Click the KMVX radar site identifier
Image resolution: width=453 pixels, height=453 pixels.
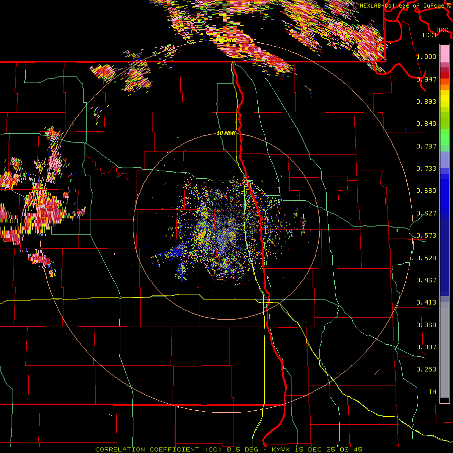[x=282, y=449]
